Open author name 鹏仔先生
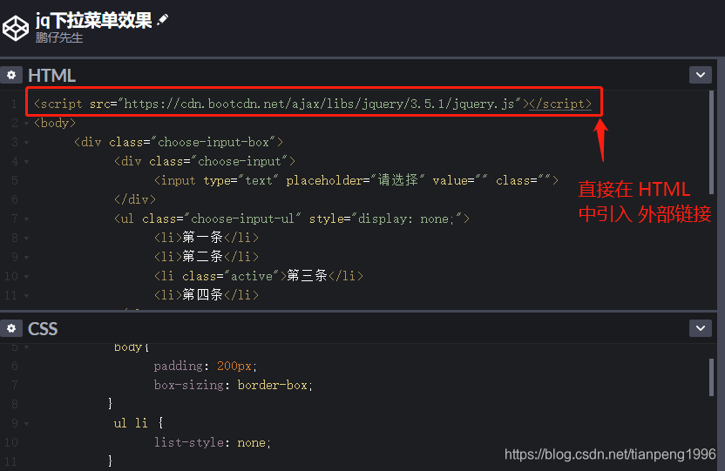The image size is (725, 471). [59, 37]
